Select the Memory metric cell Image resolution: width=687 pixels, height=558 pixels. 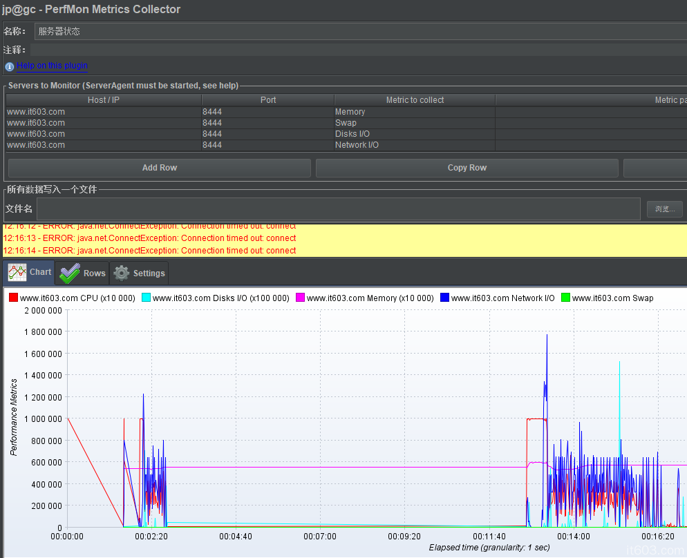pos(414,112)
